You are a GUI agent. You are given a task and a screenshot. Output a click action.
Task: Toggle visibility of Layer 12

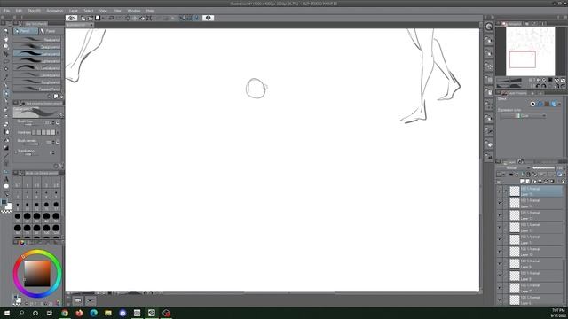[500, 228]
